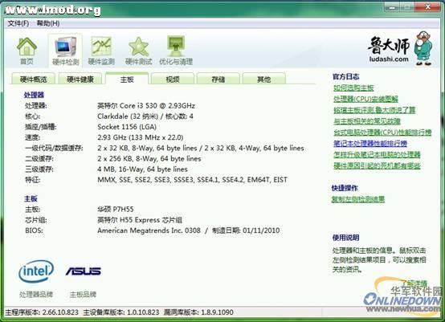445x322 pixels.
Task: Open the motherboard review link above 与主板相关的常见故障
Action: pyautogui.click(x=374, y=110)
